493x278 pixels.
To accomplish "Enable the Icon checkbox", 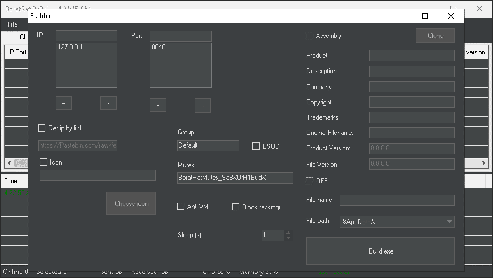I will (x=44, y=162).
